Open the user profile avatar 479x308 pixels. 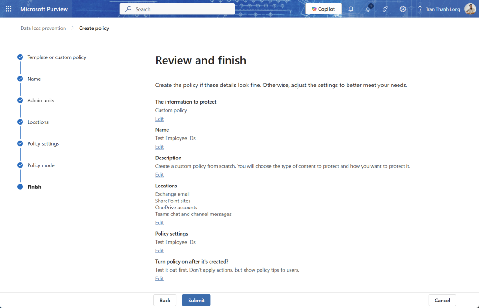tap(470, 9)
